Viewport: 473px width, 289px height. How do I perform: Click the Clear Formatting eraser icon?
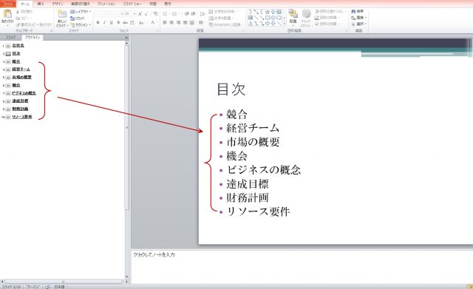(x=155, y=14)
